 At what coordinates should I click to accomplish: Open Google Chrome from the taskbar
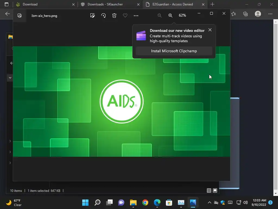pos(145,202)
